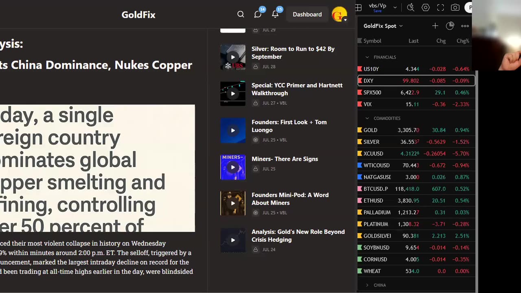
Task: Sort watchlist by Symbol column header
Action: 372,41
